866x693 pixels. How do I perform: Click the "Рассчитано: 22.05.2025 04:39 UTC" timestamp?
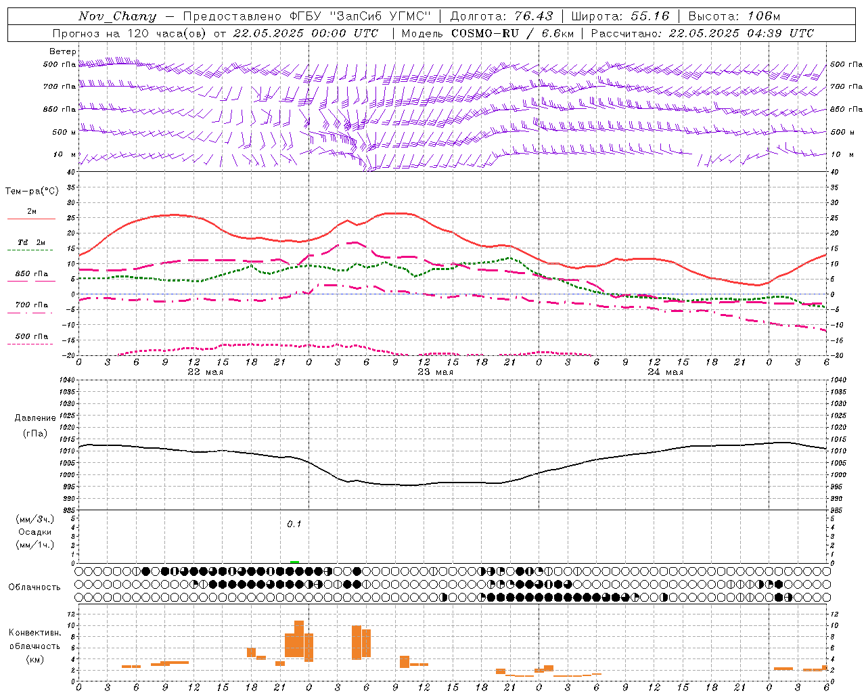[702, 33]
